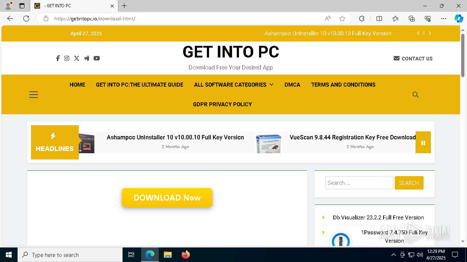This screenshot has width=467, height=262.
Task: Open File Explorer from the taskbar
Action: (167, 255)
